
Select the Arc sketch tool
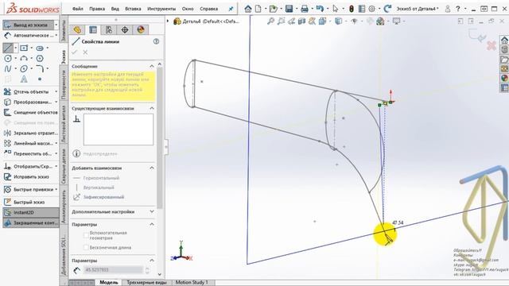coord(24,58)
